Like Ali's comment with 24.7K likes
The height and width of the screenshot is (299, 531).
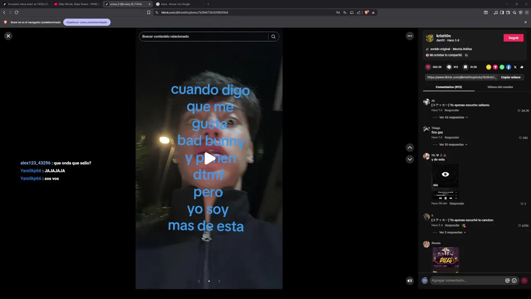[x=519, y=111]
